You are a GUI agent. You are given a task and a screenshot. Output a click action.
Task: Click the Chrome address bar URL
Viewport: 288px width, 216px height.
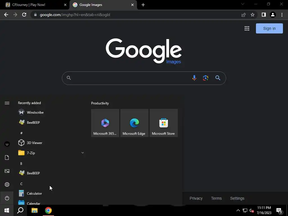(x=75, y=15)
